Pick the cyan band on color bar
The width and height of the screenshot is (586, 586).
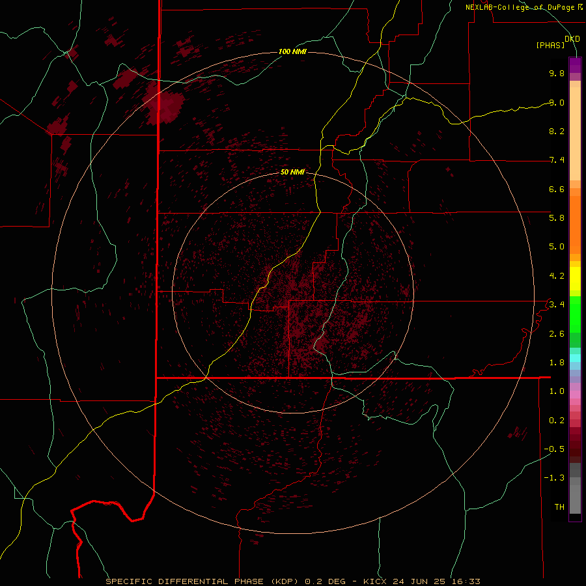click(575, 358)
